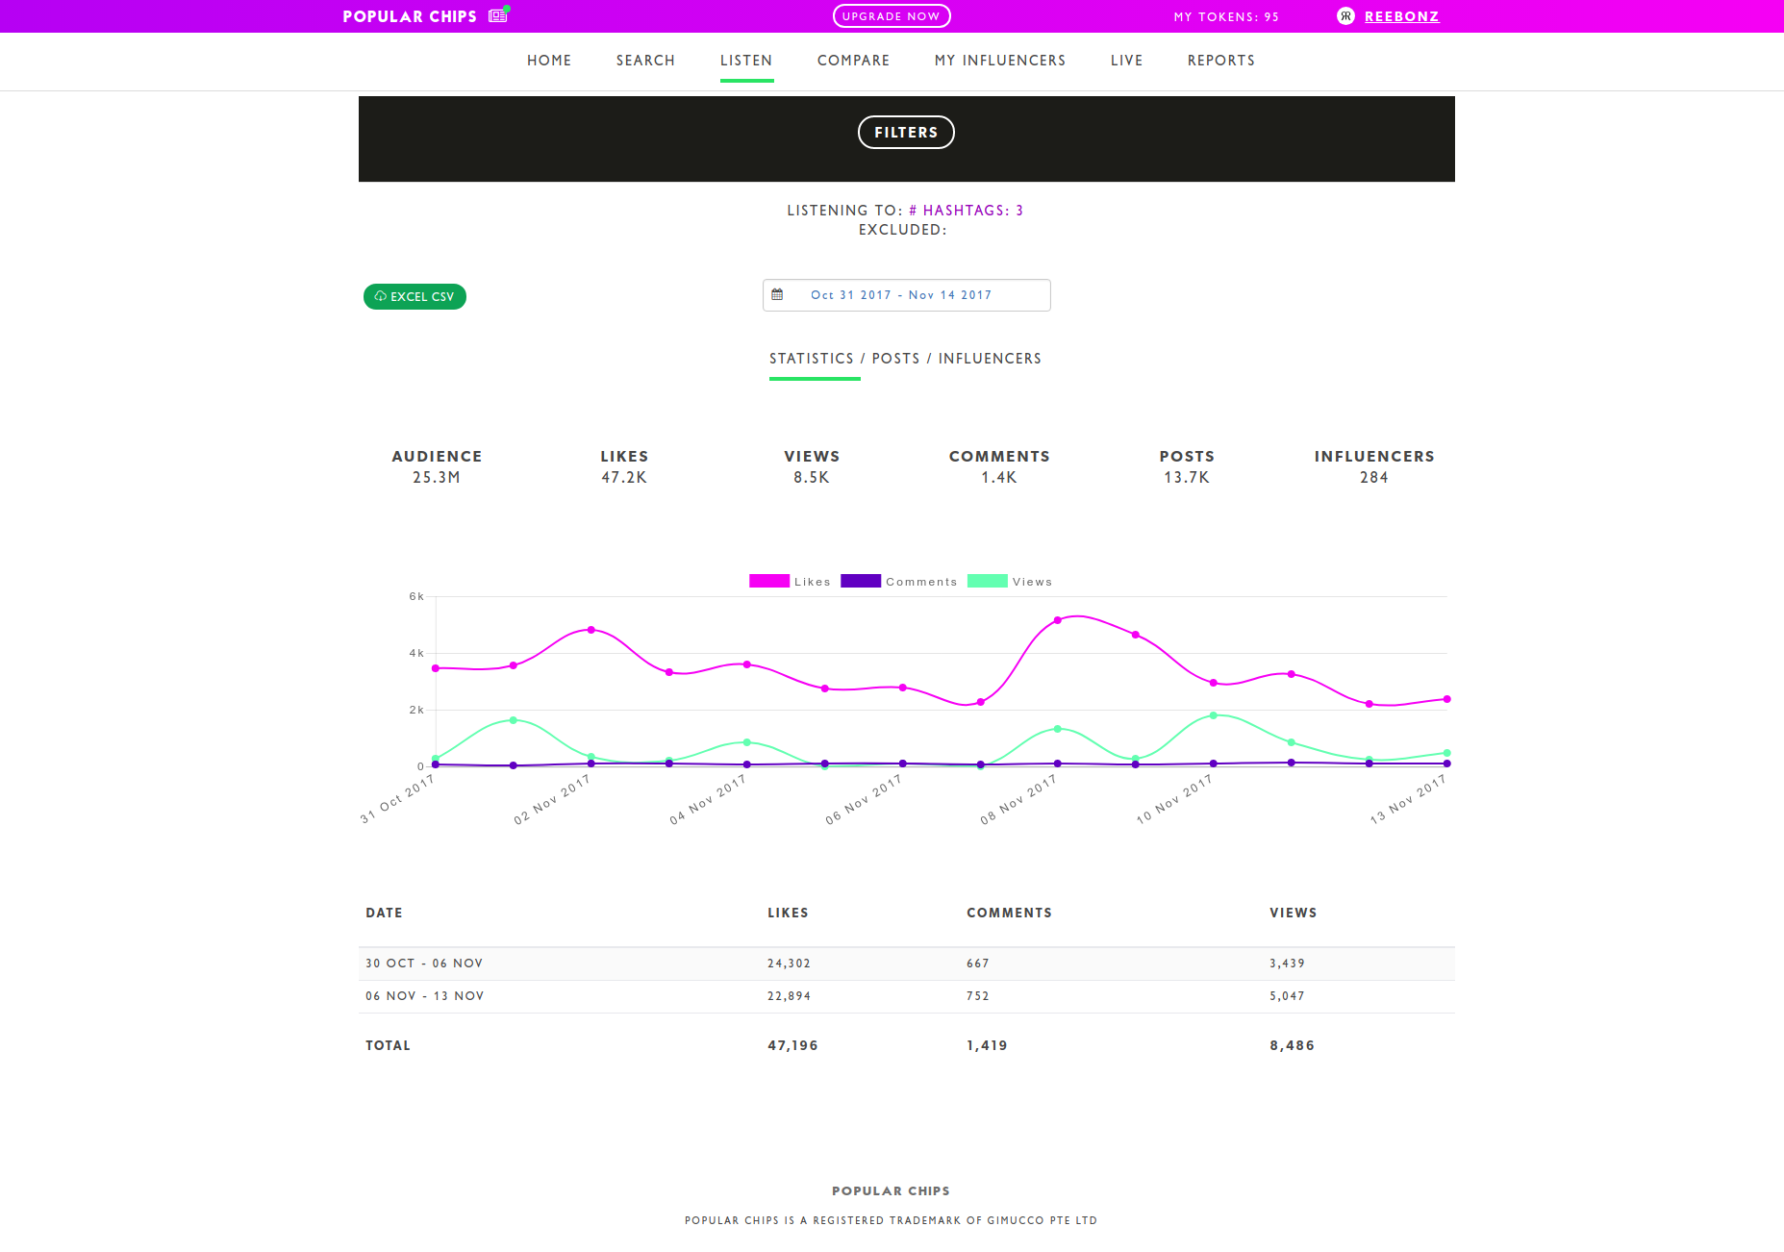Viewport: 1784px width, 1252px height.
Task: Click the Audience 25.3M statistic
Action: (x=437, y=466)
